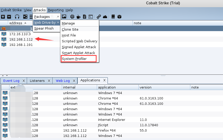Viewport: 223px width, 140px height.
Task: Switch to the Web Log tab
Action: [x=63, y=81]
